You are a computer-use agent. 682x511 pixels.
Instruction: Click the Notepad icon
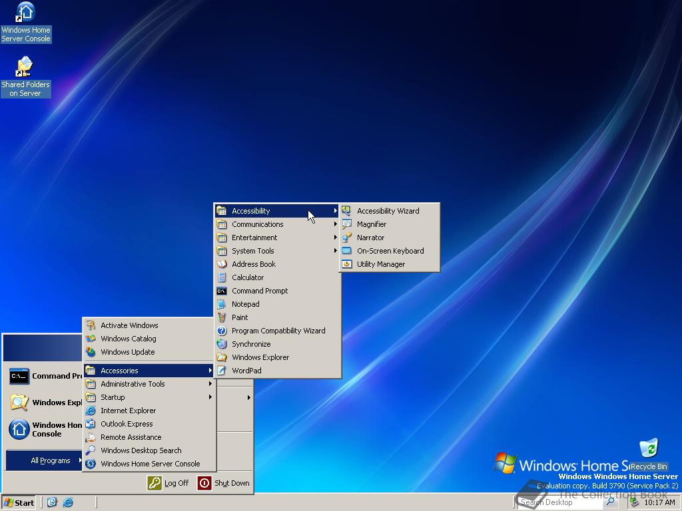click(222, 304)
